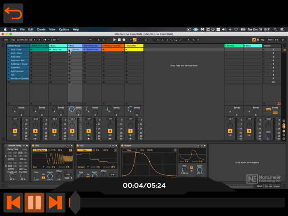Toggle Return A track activator
The height and width of the screenshot is (216, 288).
coord(230,131)
